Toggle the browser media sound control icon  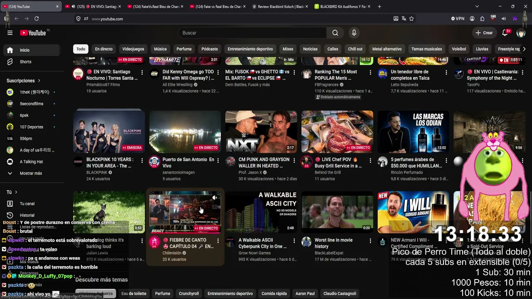(504, 19)
